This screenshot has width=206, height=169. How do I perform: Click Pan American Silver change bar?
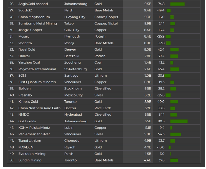point(176,134)
